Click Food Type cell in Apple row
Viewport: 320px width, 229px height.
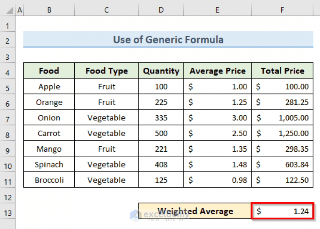[106, 86]
